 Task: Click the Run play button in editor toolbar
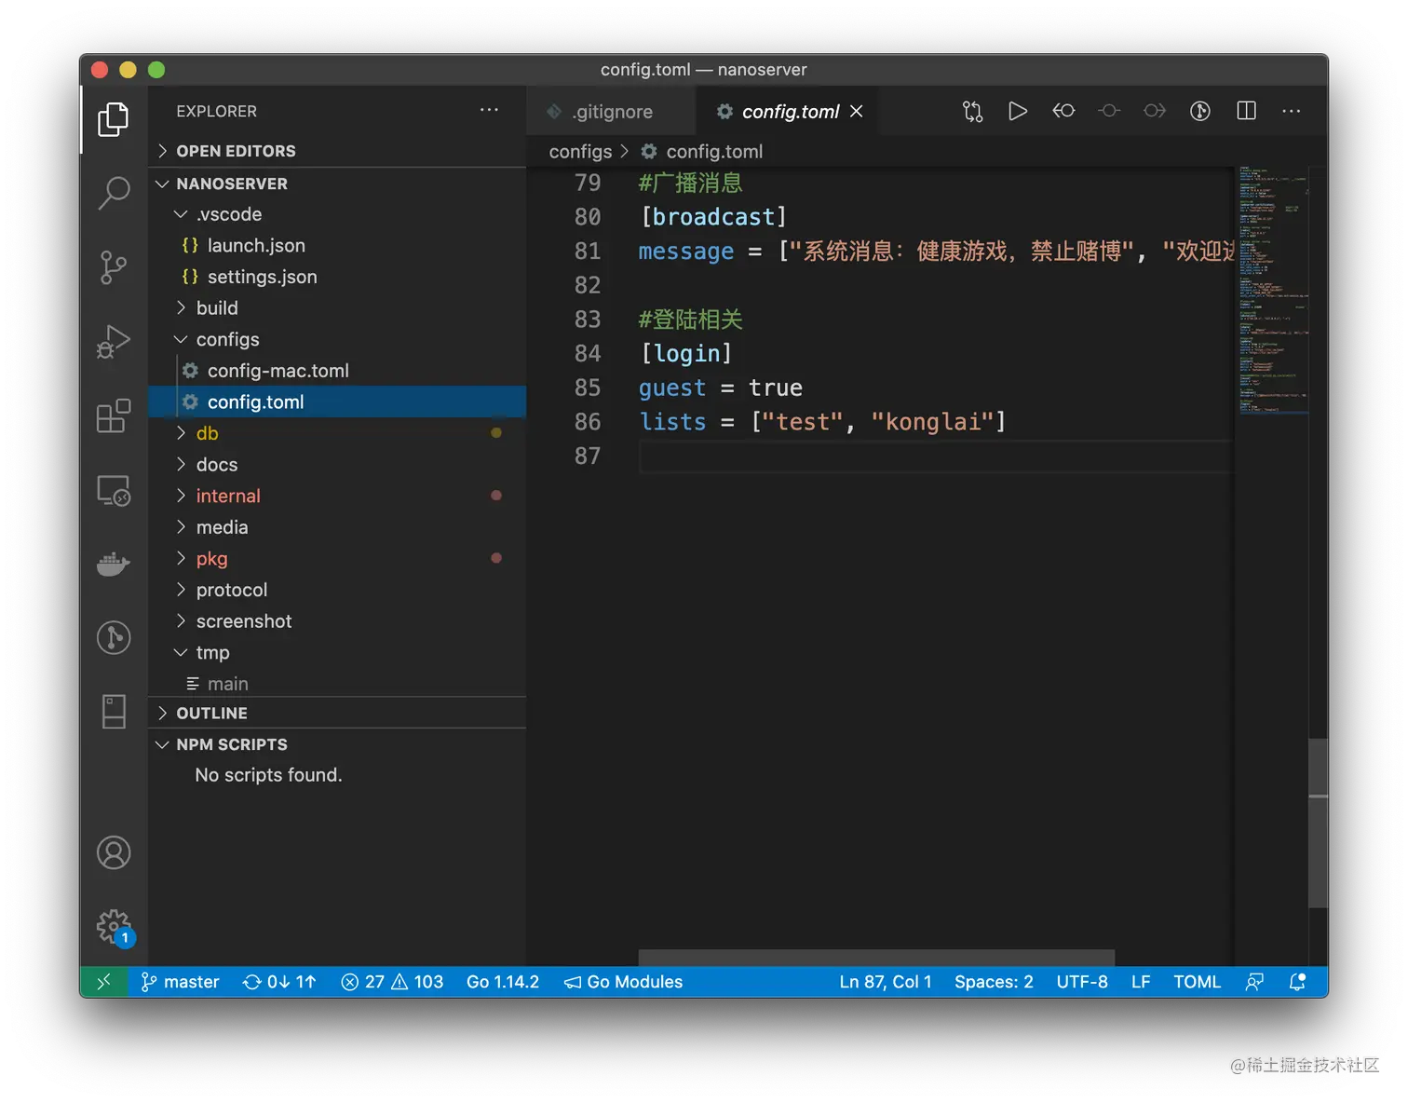tap(1018, 112)
